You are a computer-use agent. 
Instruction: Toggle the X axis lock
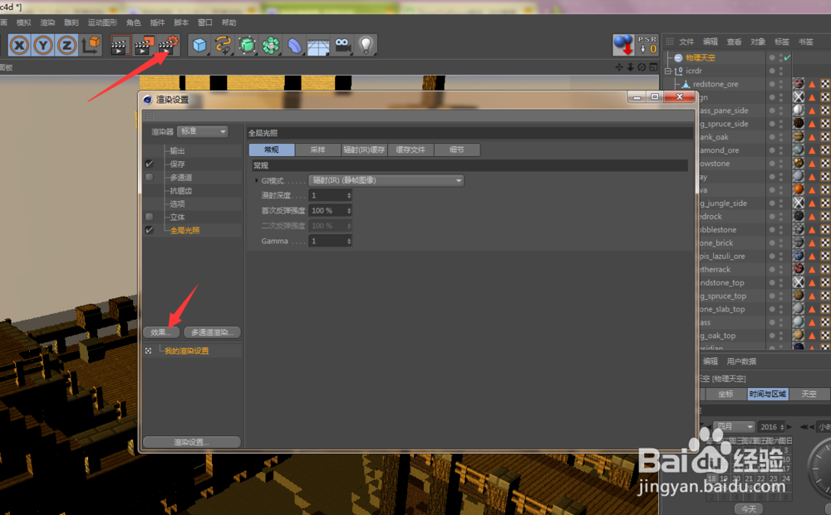[19, 45]
